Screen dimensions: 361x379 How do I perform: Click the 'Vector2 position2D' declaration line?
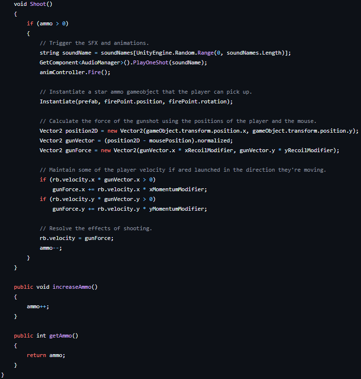tap(199, 131)
